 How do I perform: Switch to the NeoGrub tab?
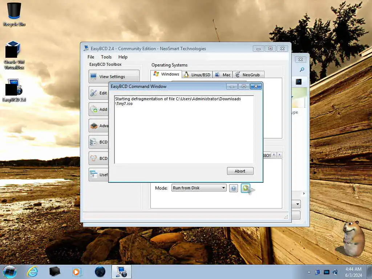pyautogui.click(x=248, y=75)
